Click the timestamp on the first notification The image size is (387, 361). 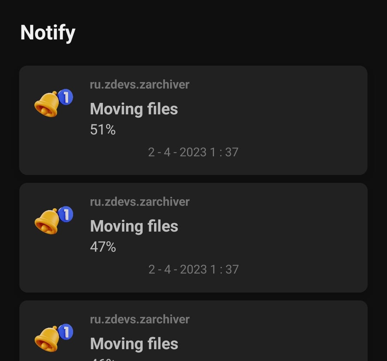coord(193,152)
